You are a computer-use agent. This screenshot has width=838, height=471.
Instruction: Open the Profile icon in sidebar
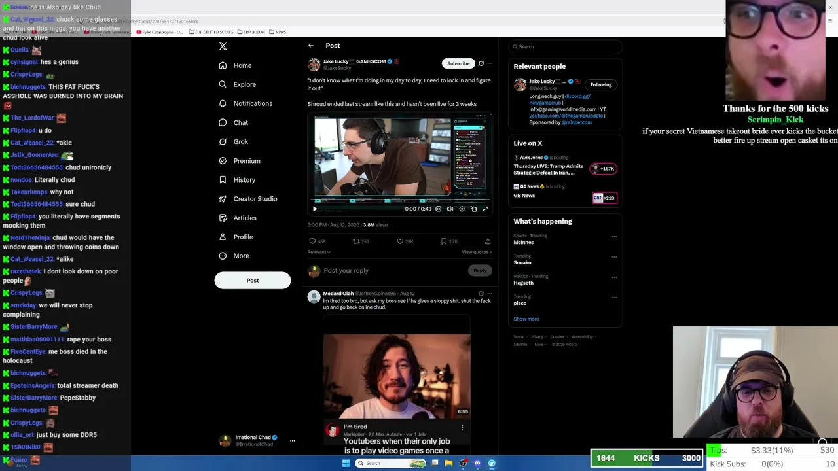(223, 237)
